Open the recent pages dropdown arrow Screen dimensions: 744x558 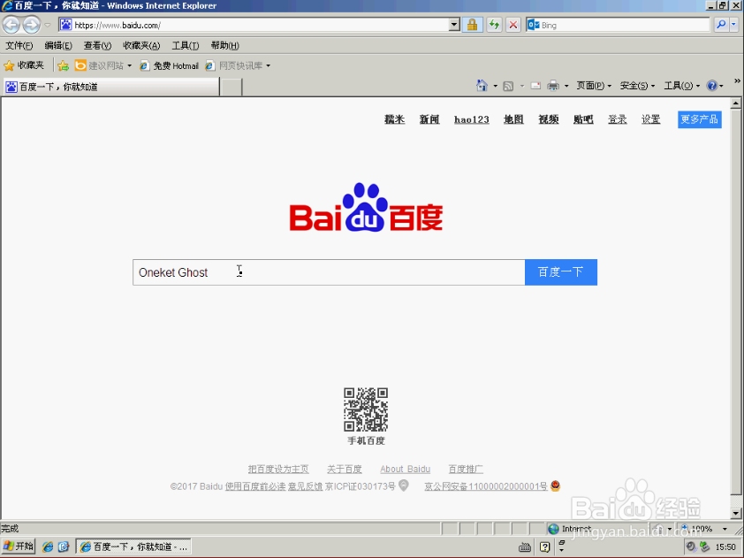tap(48, 25)
